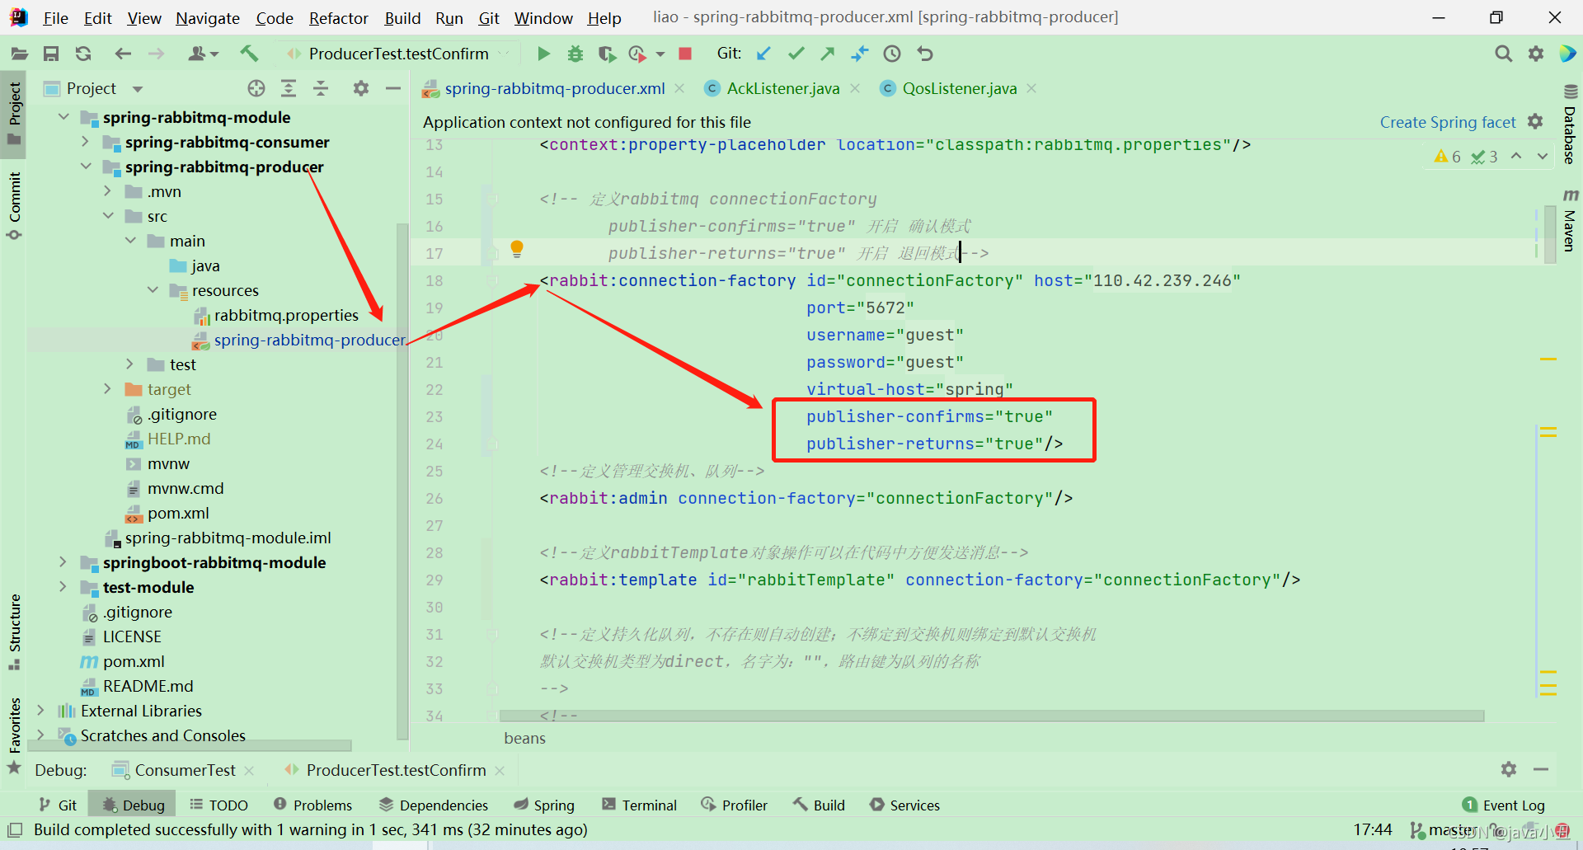The width and height of the screenshot is (1583, 850).
Task: Open IDE settings gear in the top toolbar
Action: [1536, 54]
